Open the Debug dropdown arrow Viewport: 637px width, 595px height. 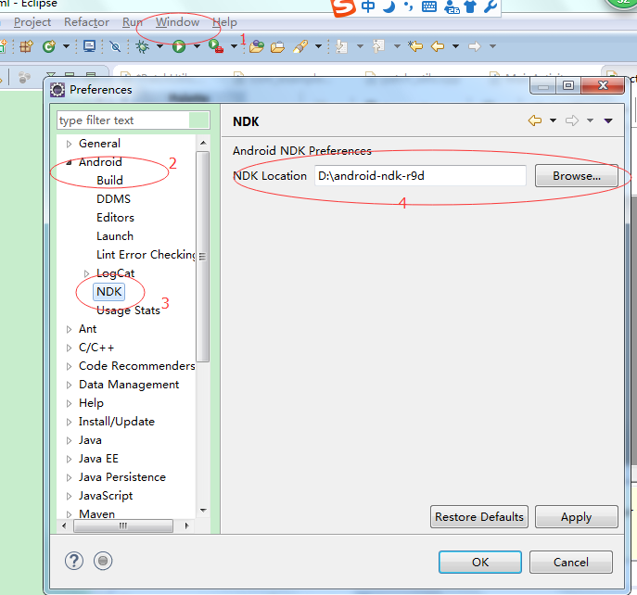[x=160, y=46]
